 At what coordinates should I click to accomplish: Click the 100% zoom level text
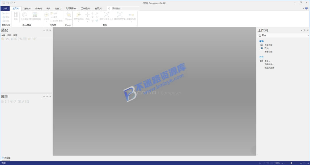277,163
